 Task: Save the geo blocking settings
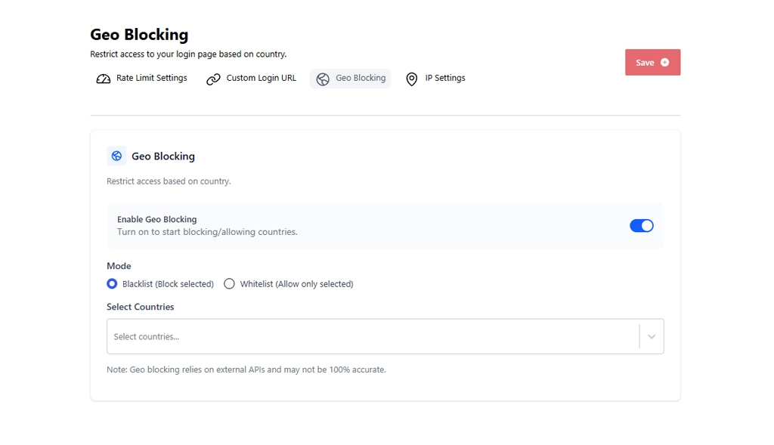[x=652, y=62]
